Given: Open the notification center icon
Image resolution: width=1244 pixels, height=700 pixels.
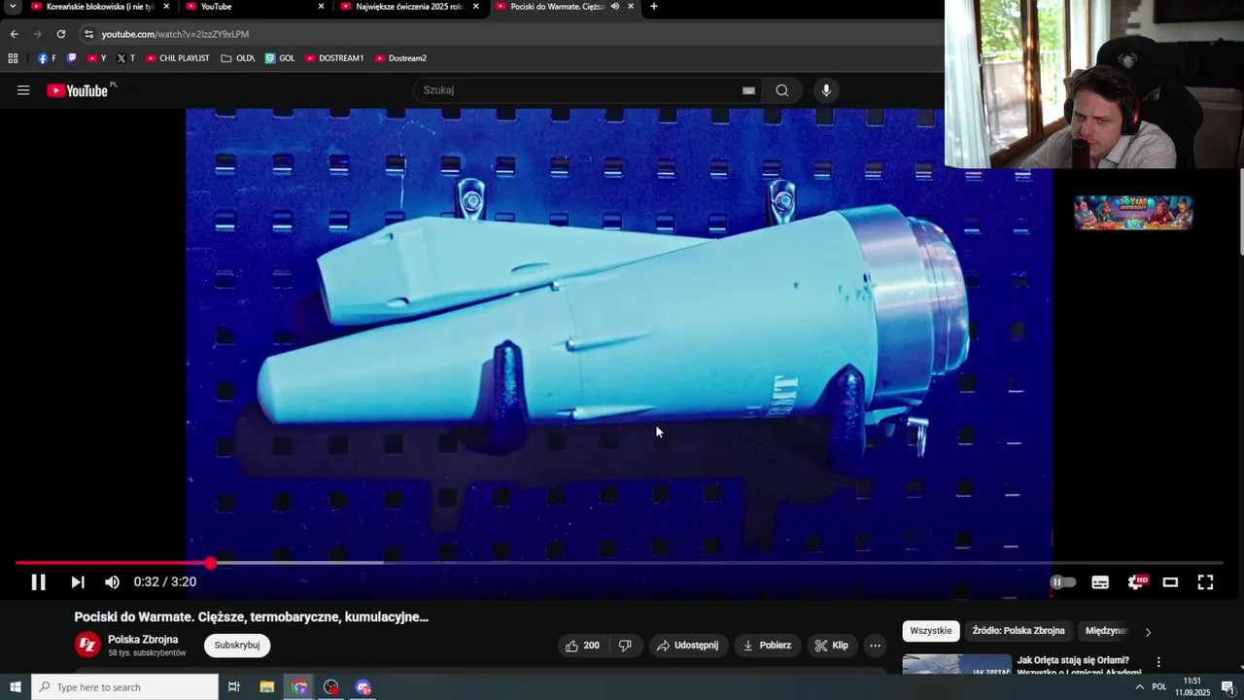Looking at the screenshot, I should click(x=1229, y=687).
